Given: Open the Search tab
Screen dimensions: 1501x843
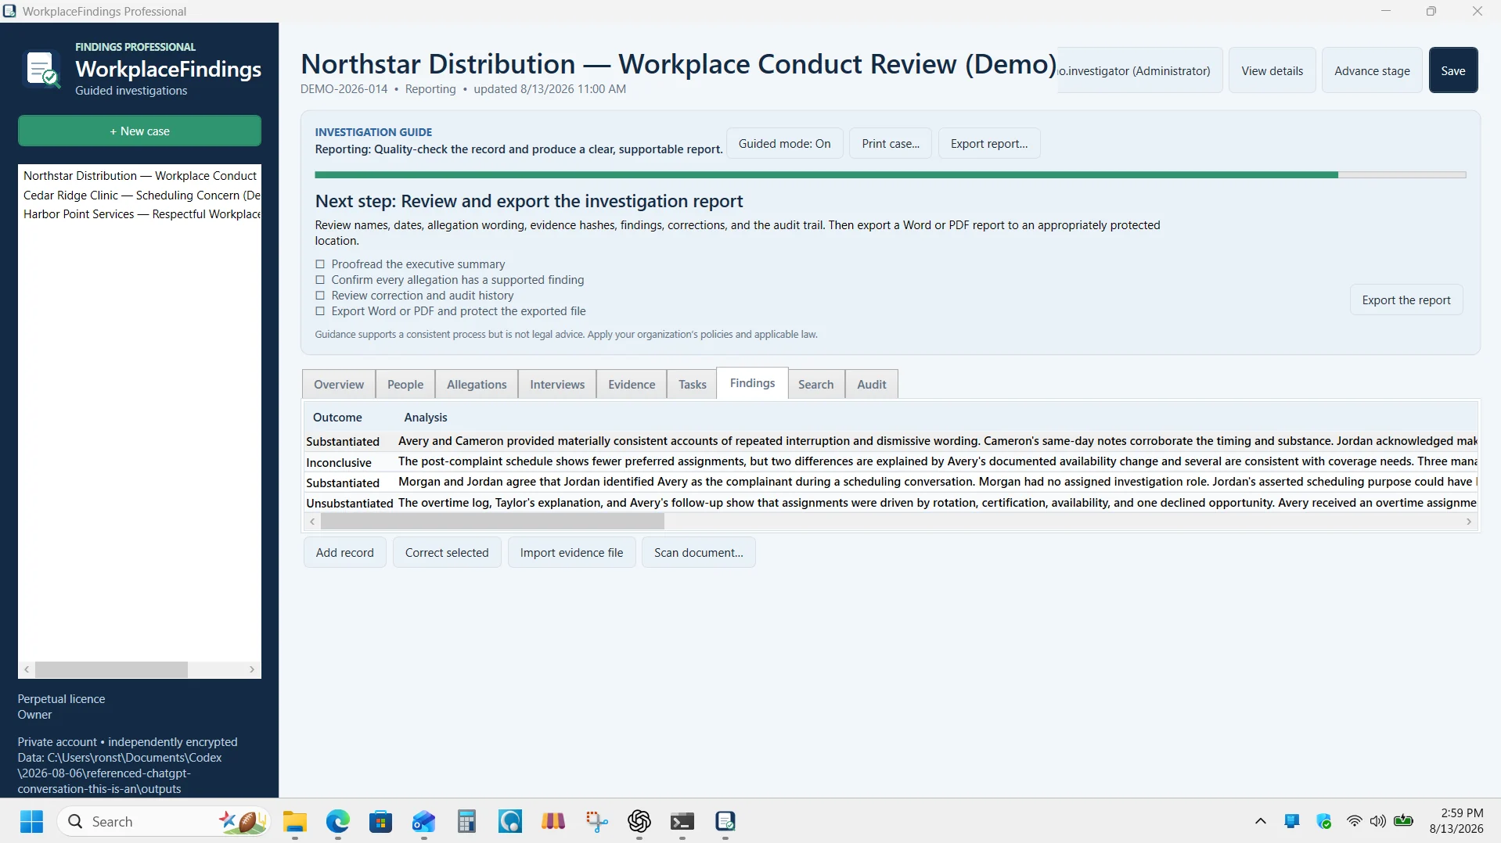Looking at the screenshot, I should point(815,385).
